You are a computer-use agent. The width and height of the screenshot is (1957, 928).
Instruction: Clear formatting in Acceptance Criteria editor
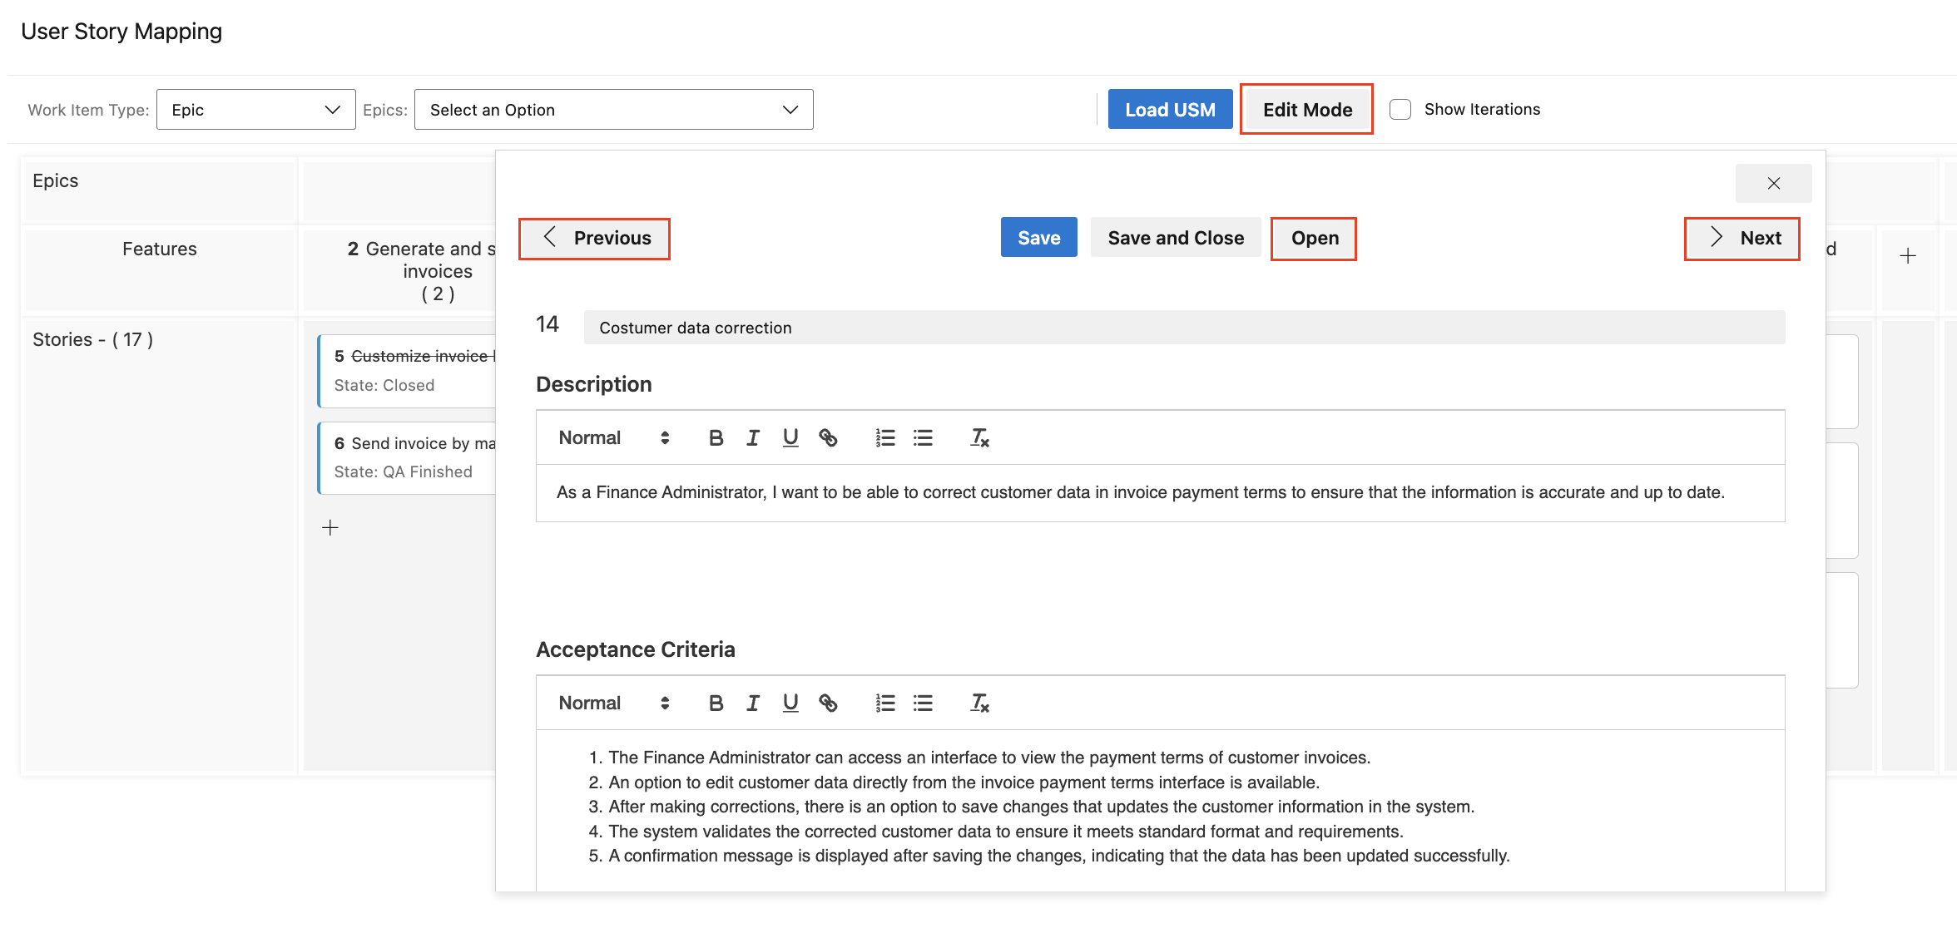pos(979,703)
